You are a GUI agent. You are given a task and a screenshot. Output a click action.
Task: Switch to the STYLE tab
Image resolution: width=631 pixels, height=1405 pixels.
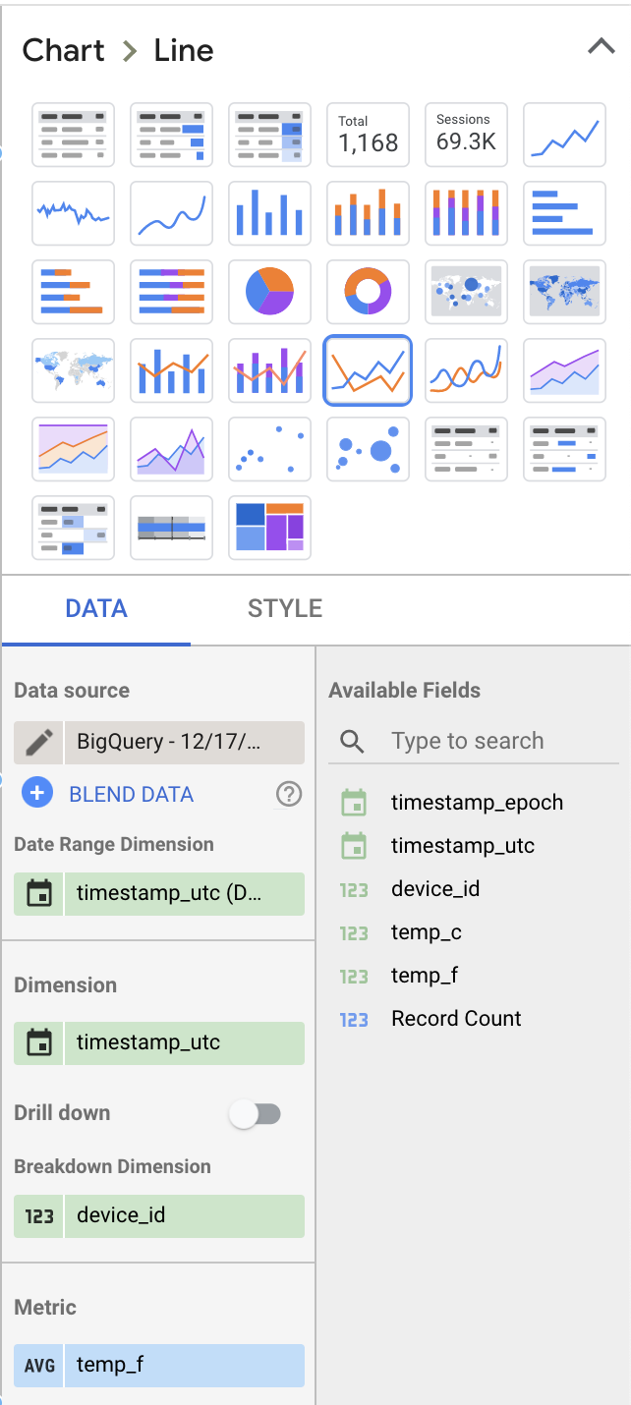285,608
